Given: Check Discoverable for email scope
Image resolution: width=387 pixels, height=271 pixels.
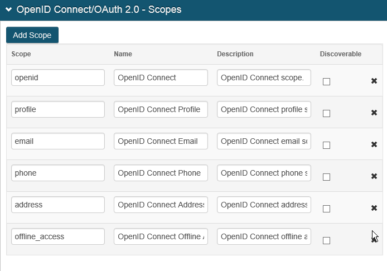Looking at the screenshot, I should click(x=327, y=145).
